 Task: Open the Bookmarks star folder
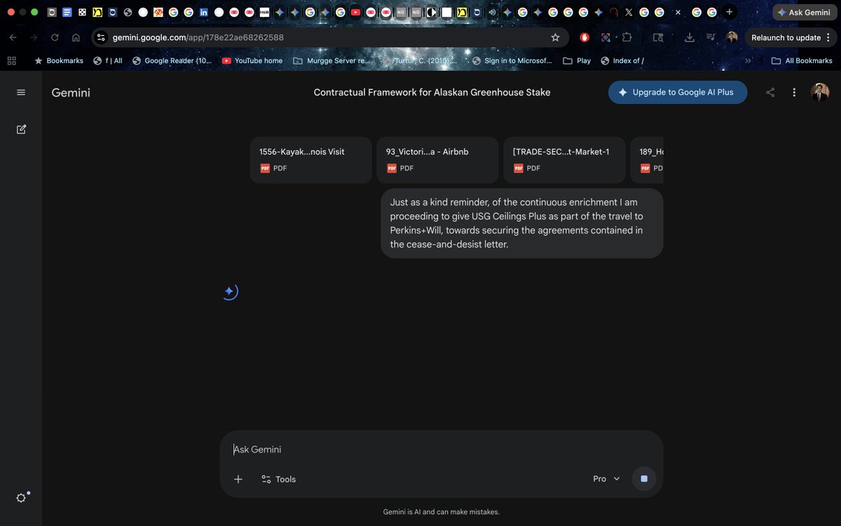(x=59, y=60)
